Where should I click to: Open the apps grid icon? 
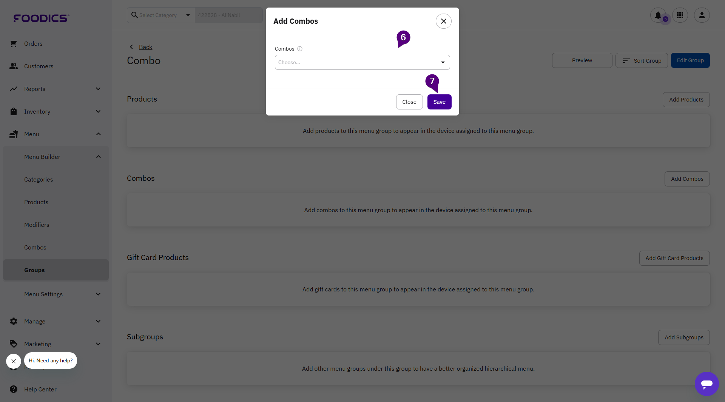680,15
